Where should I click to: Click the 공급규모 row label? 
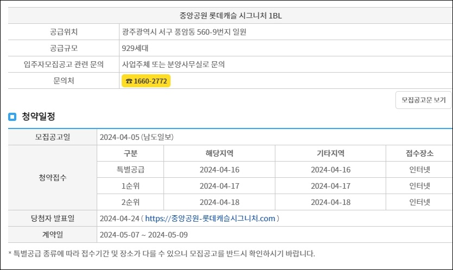64,48
